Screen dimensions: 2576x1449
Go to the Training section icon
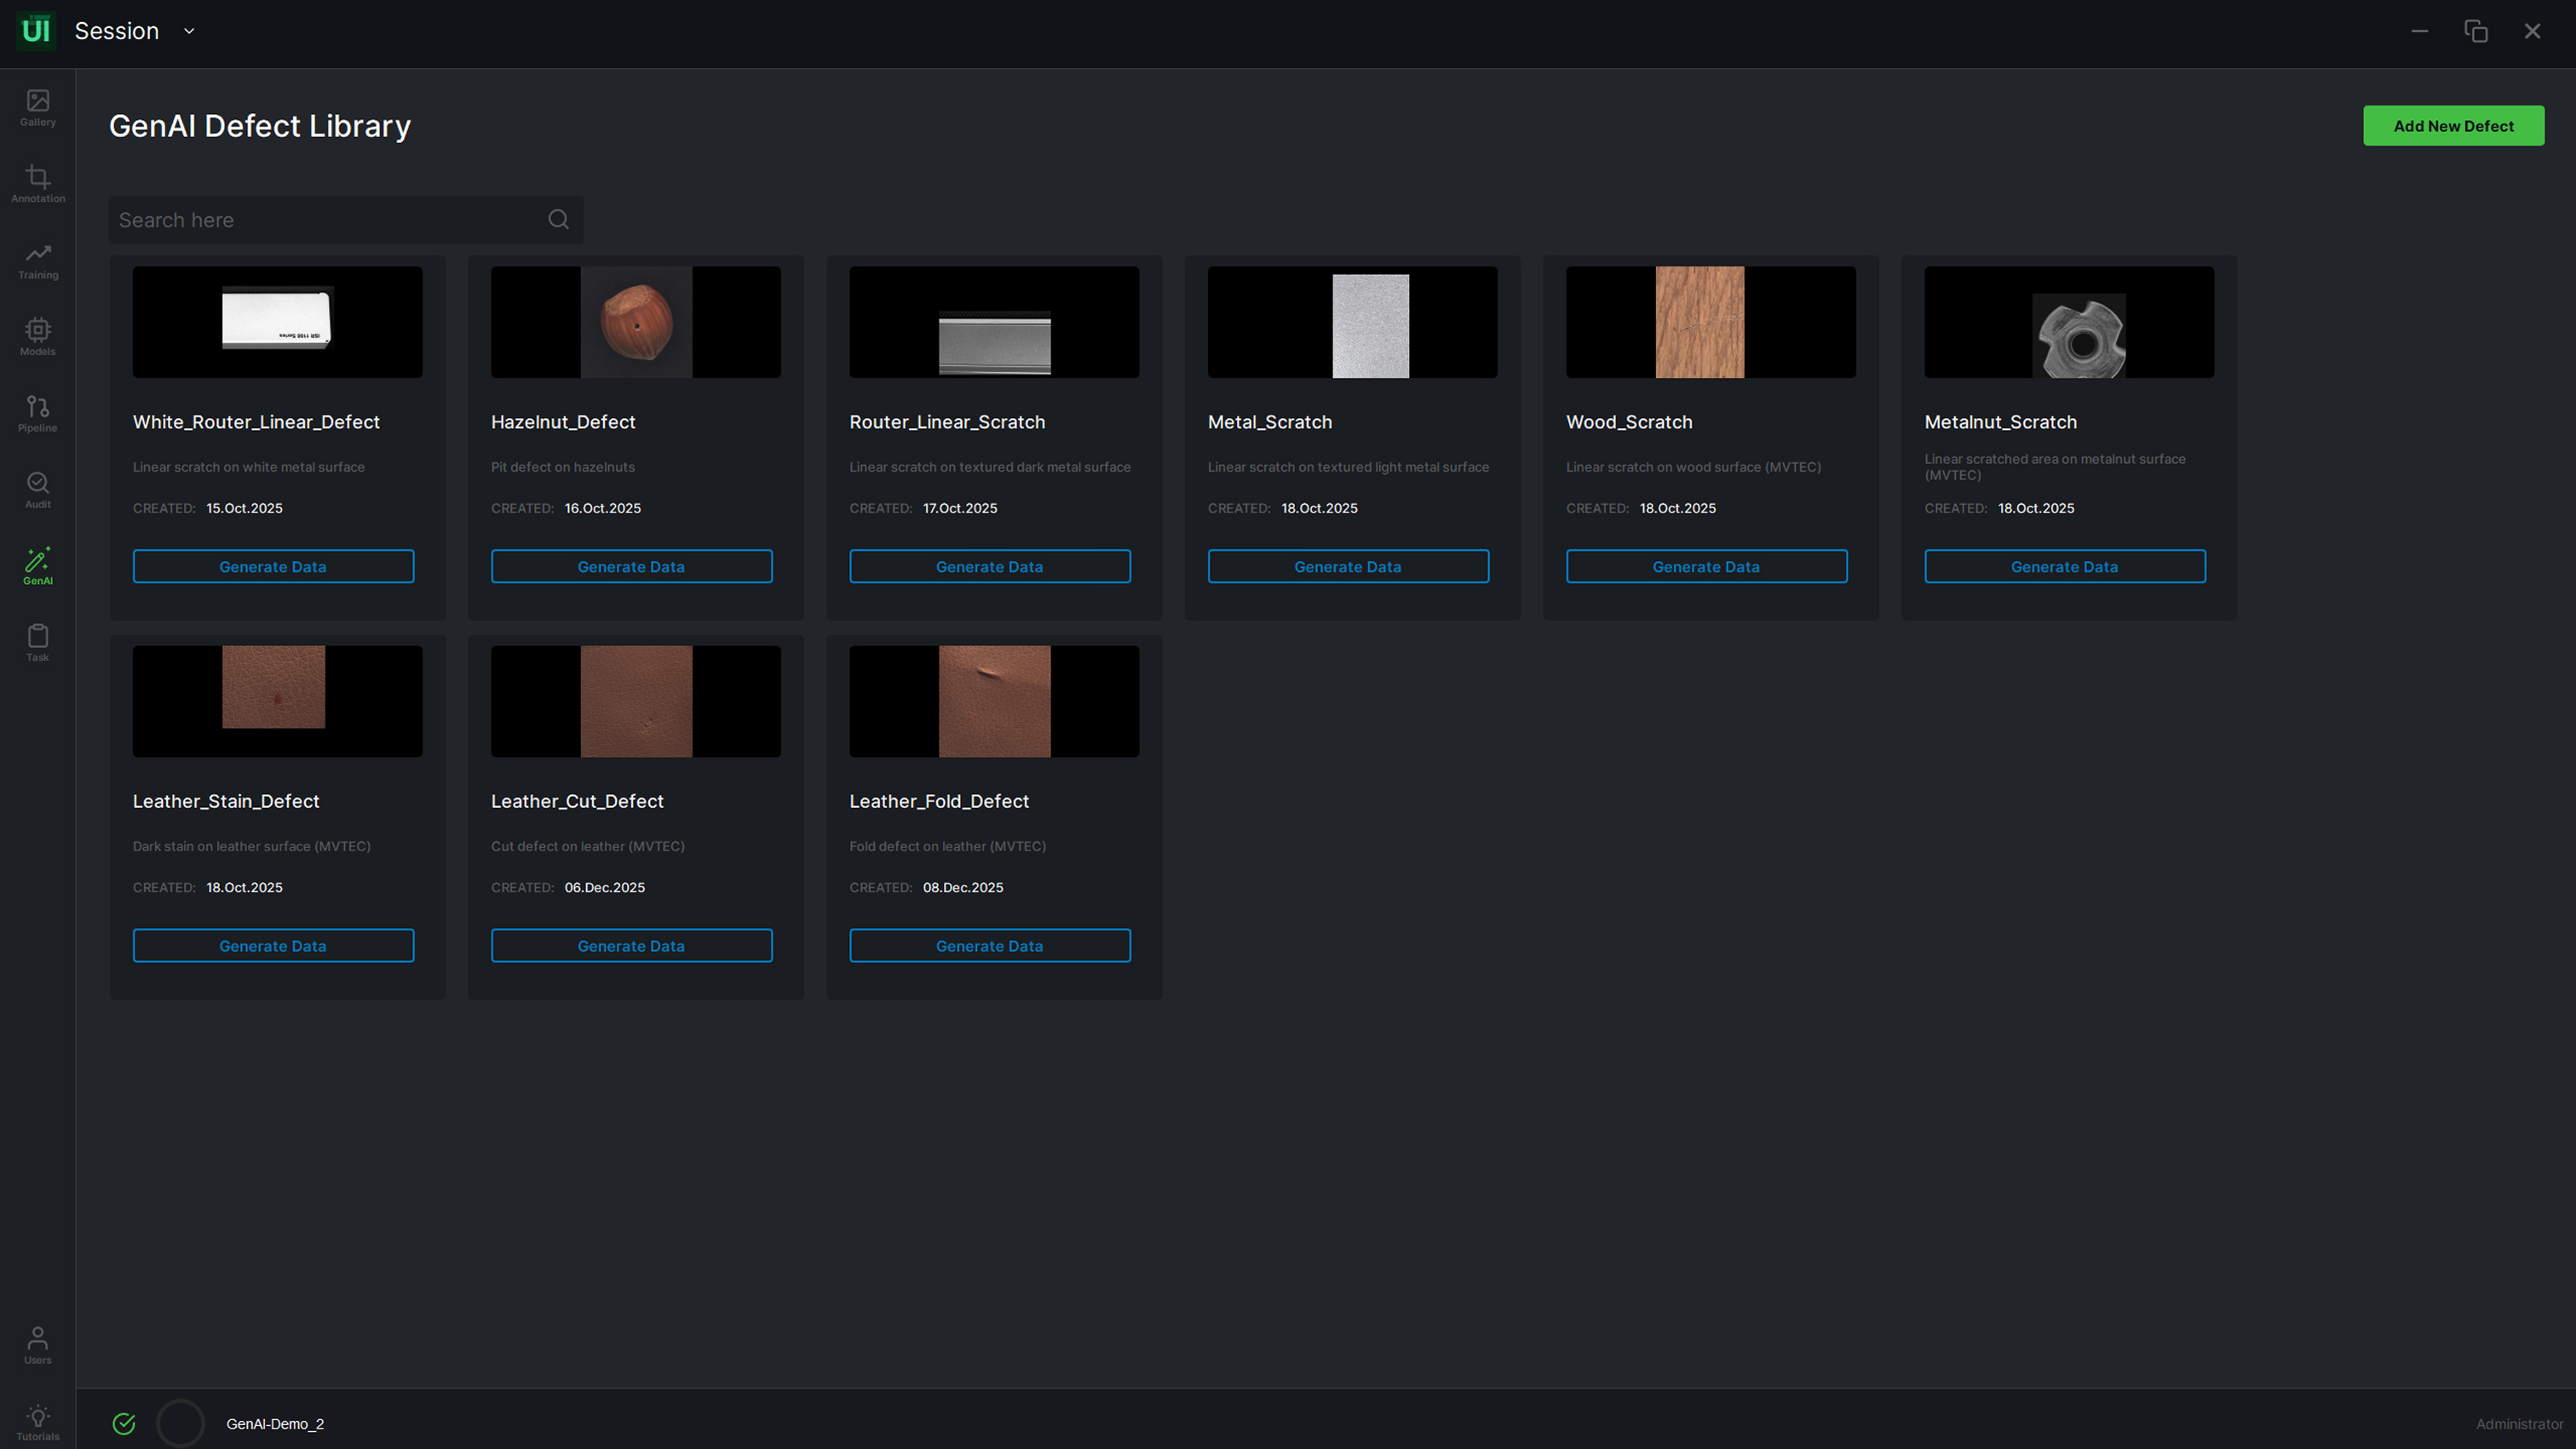click(x=38, y=255)
